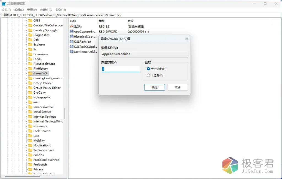Viewport: 282px width, 179px height.
Task: Click the Policies folder icon in tree
Action: point(30,155)
